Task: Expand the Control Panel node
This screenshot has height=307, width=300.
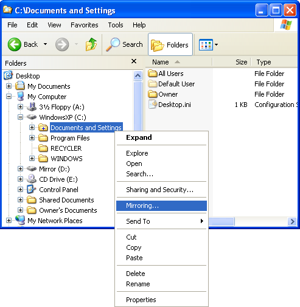Action: (20, 189)
